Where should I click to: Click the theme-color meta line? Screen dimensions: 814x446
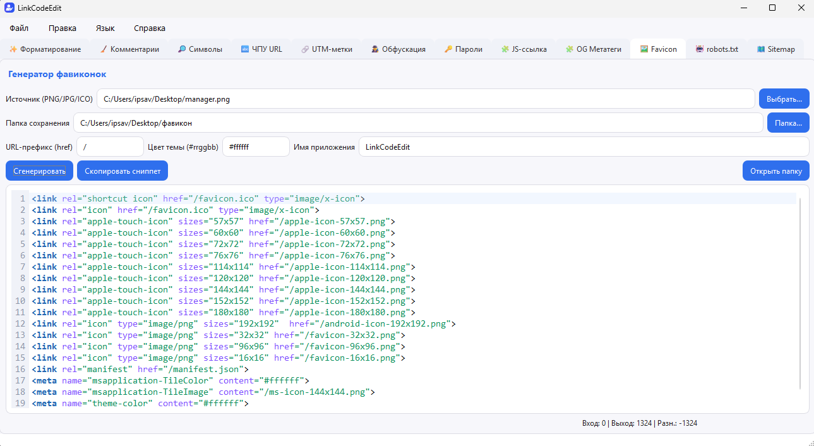140,403
